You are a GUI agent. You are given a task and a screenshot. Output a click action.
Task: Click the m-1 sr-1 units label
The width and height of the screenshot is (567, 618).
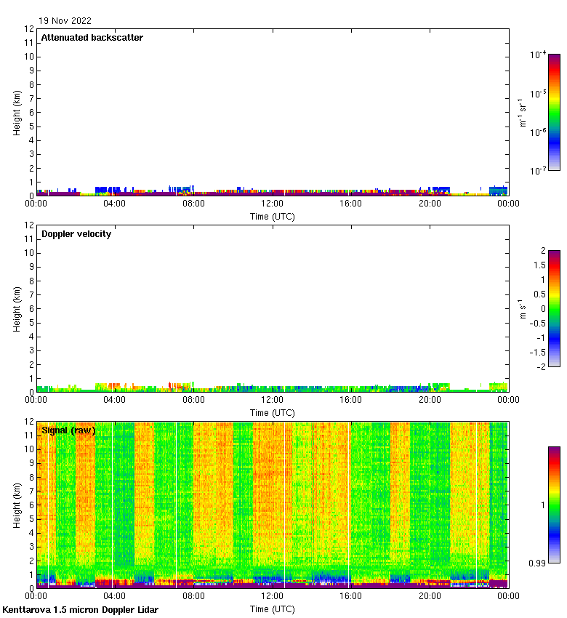tap(523, 112)
